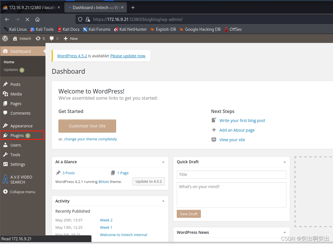The height and width of the screenshot is (244, 333).
Task: Click Write your first blog post
Action: click(242, 121)
